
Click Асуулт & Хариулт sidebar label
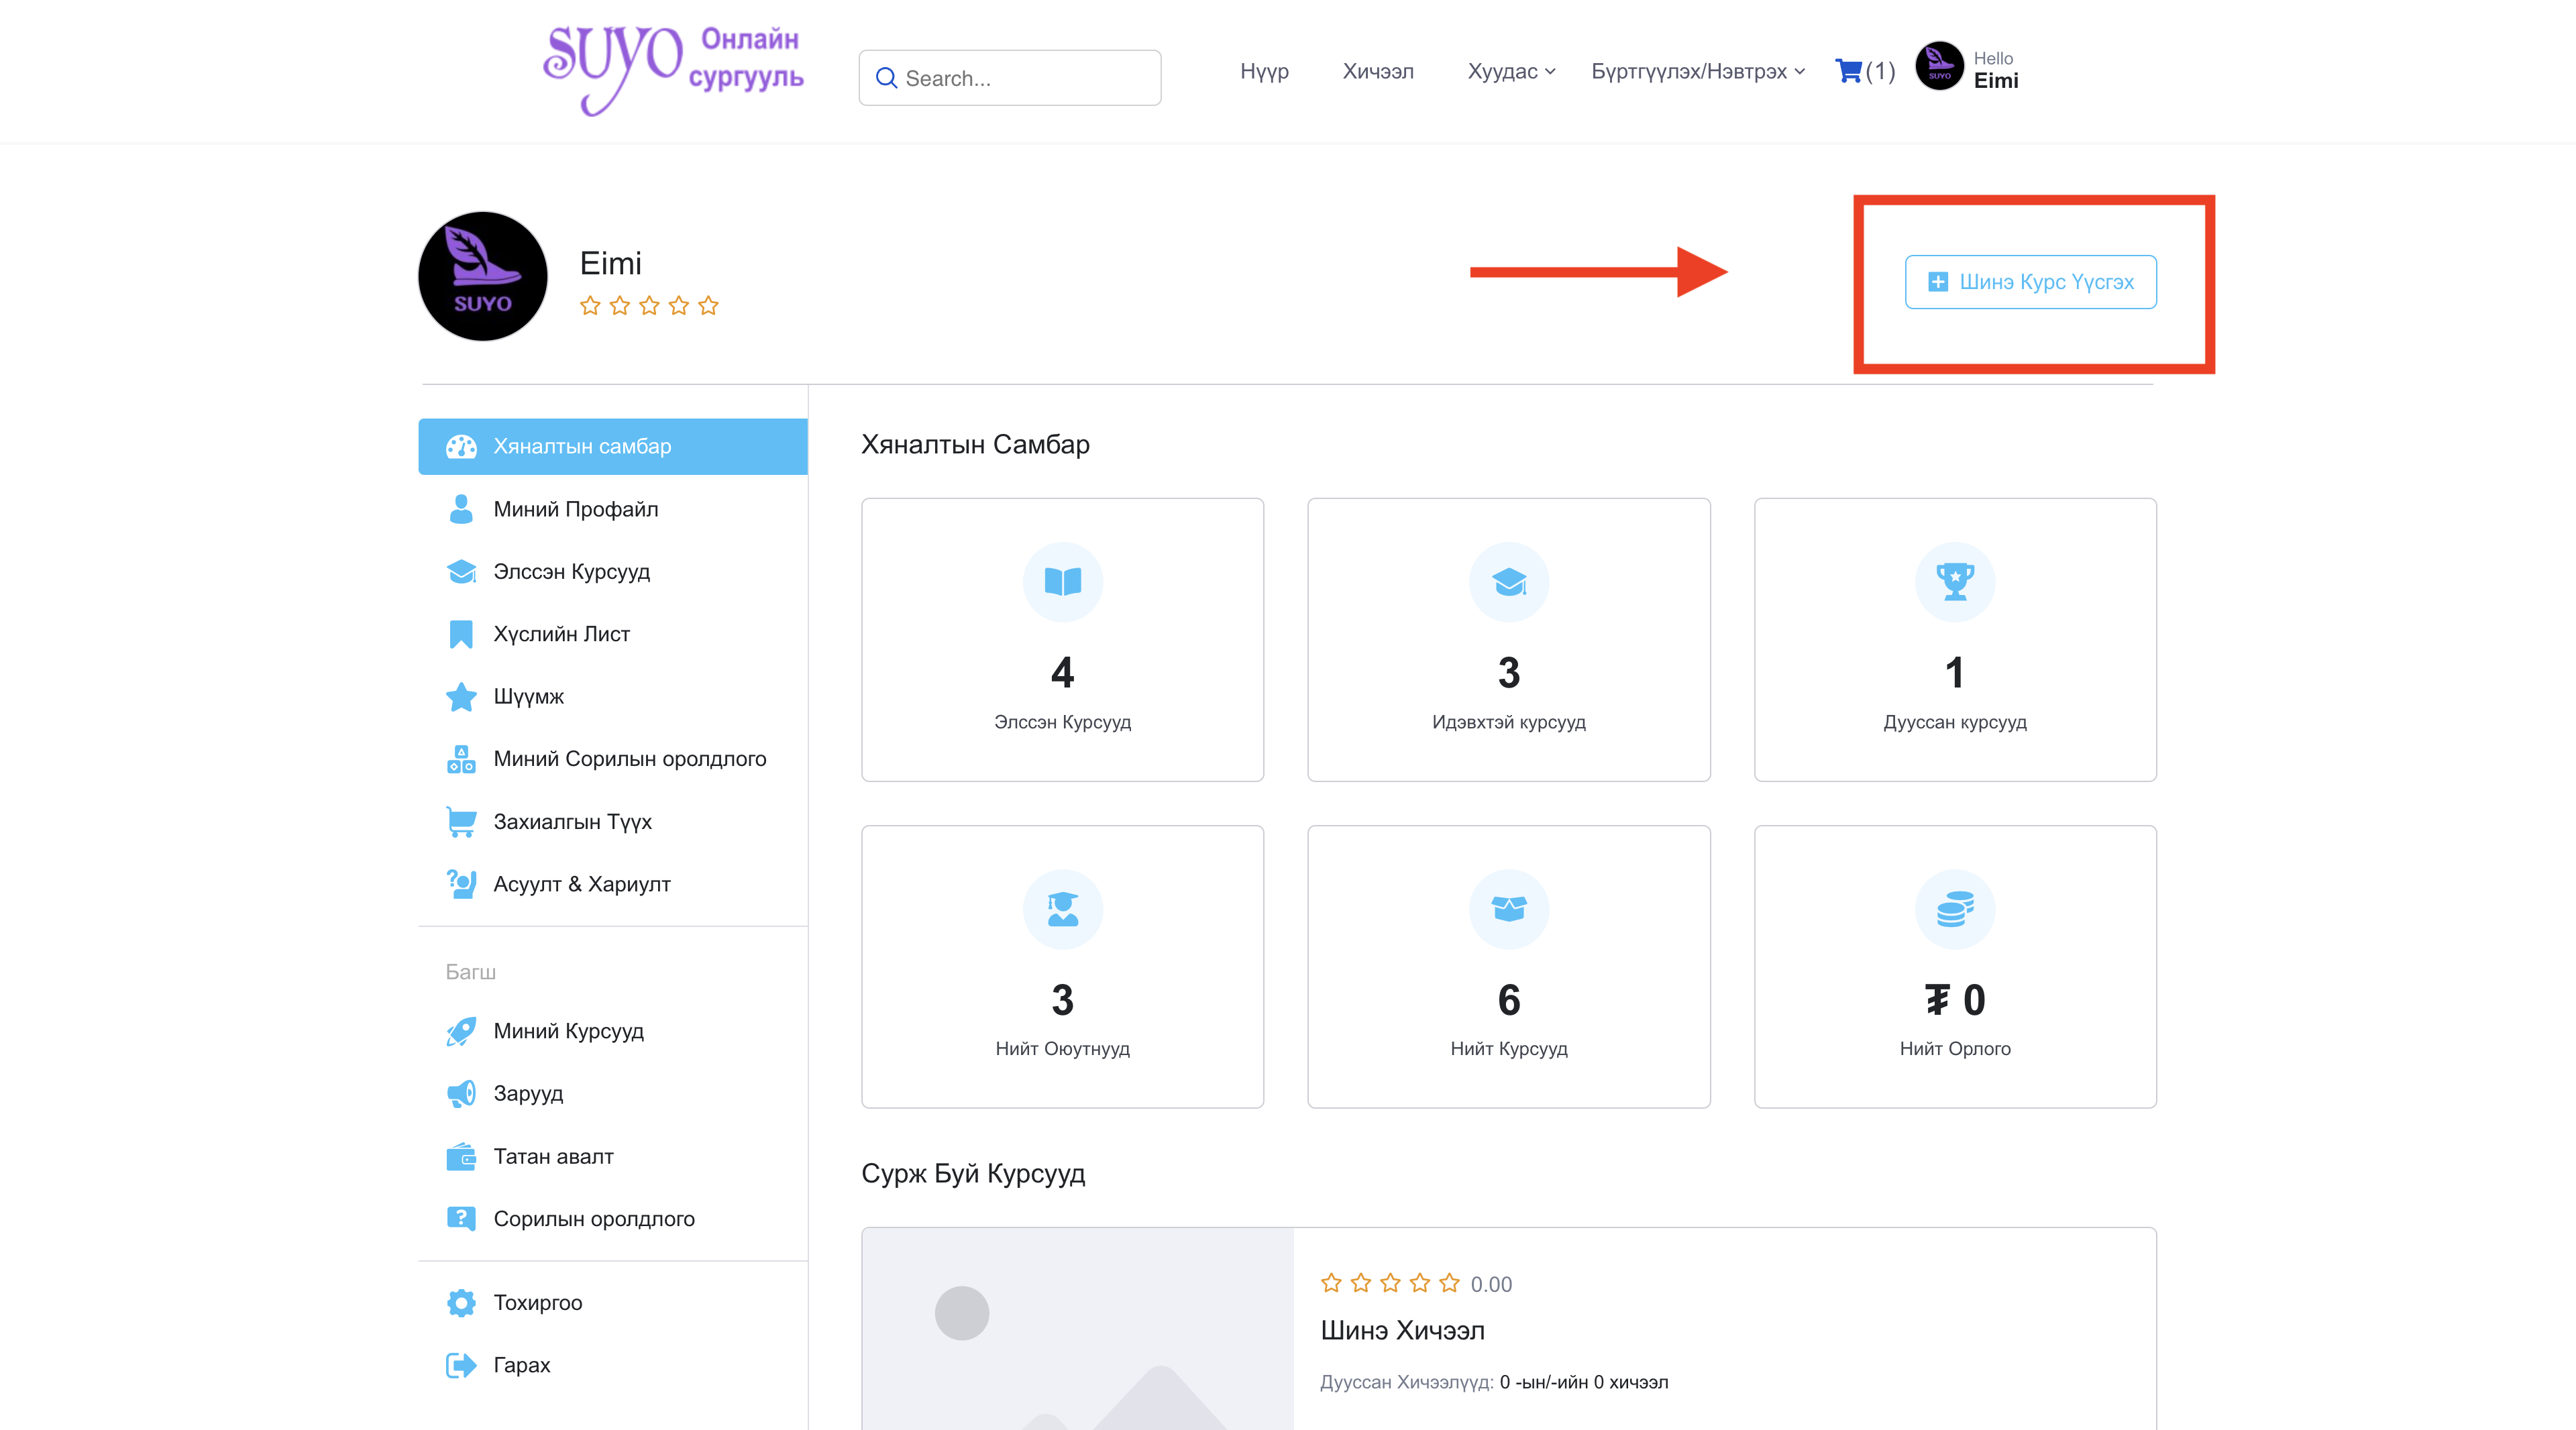tap(581, 884)
